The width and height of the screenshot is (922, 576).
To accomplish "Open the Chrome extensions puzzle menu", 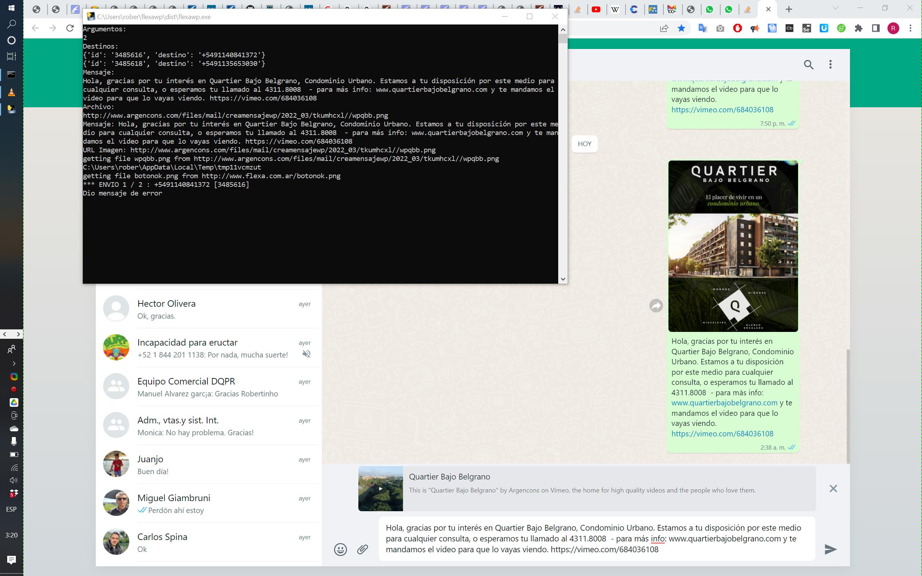I will point(858,28).
